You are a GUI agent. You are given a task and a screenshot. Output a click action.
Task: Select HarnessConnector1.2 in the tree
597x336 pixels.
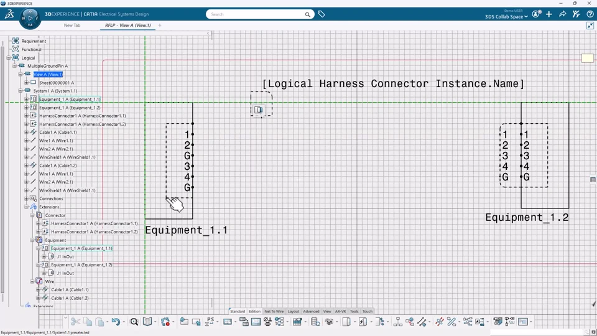(82, 124)
